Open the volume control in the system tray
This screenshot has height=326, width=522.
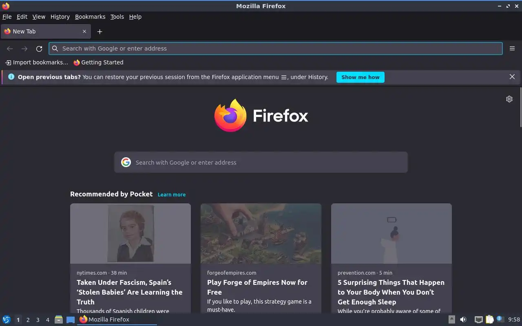coord(463,319)
